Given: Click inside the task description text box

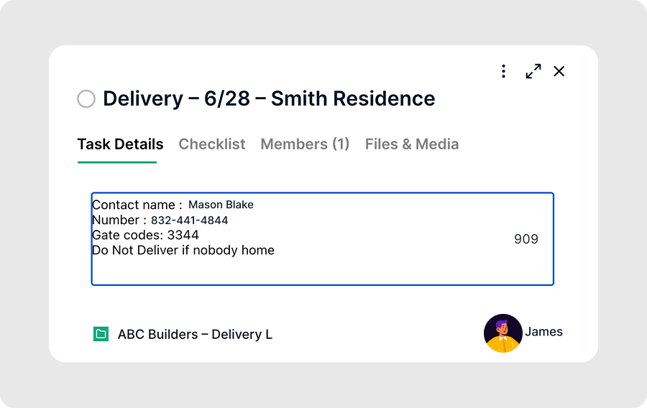Looking at the screenshot, I should (x=322, y=238).
